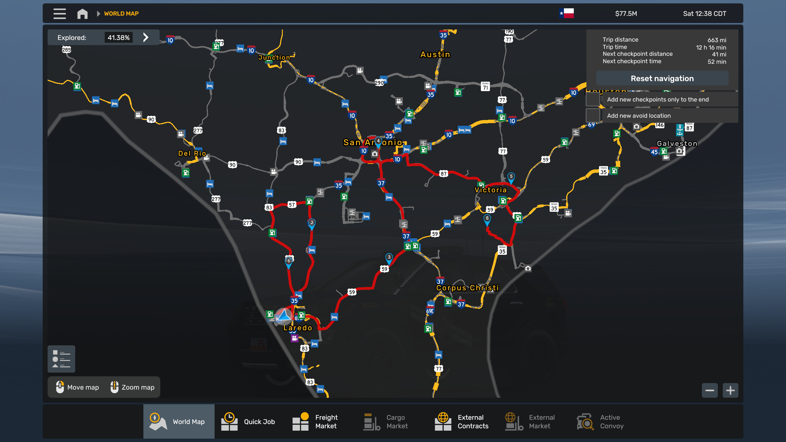Screen dimensions: 786x442
Task: Zoom out map with minus button
Action: (710, 390)
